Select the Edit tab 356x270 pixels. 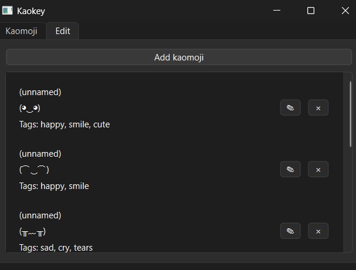[63, 31]
